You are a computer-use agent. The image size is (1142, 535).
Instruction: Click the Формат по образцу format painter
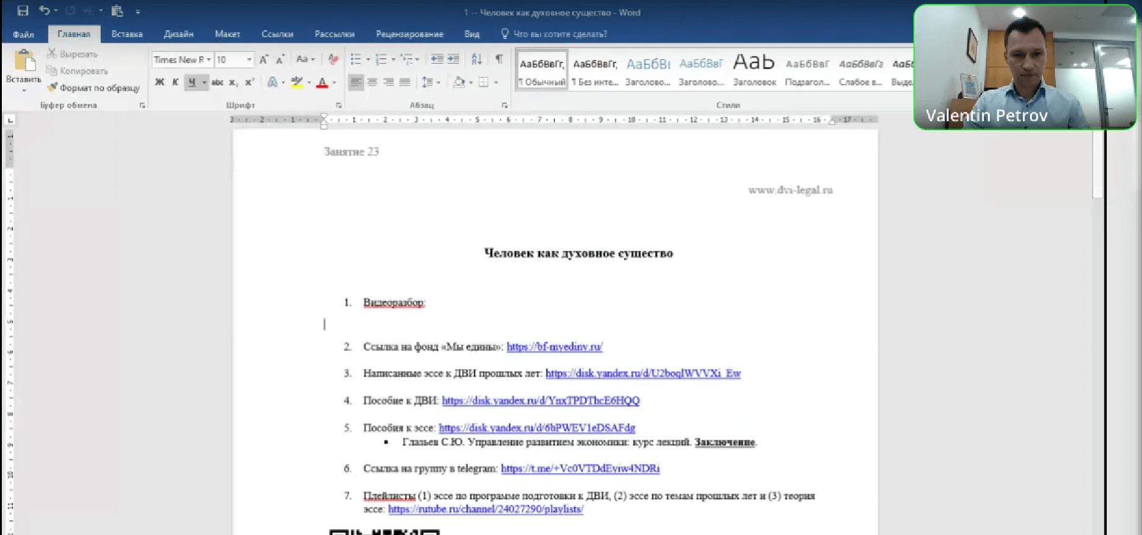(x=93, y=88)
